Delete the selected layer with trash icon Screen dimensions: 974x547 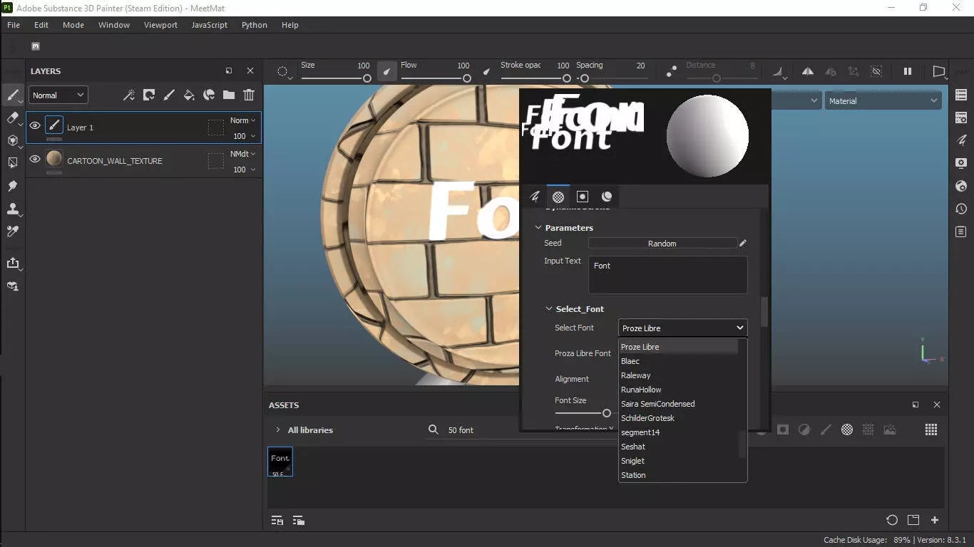tap(249, 95)
